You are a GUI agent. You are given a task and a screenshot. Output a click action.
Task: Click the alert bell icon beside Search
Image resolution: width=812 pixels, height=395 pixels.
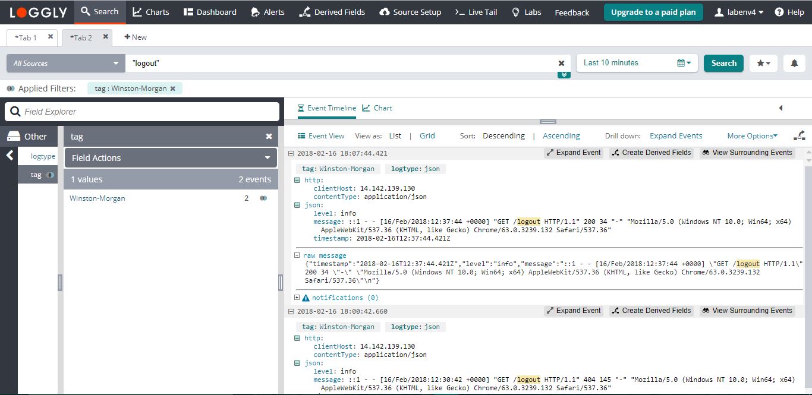point(794,64)
